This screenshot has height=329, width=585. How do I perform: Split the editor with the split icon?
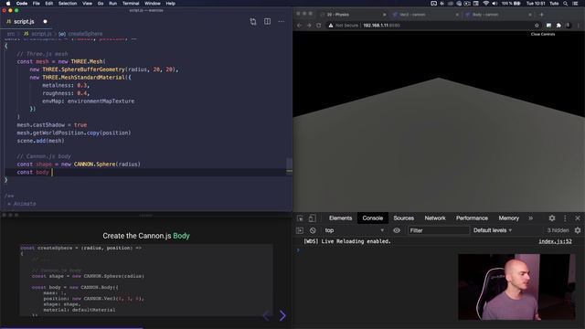coord(268,22)
